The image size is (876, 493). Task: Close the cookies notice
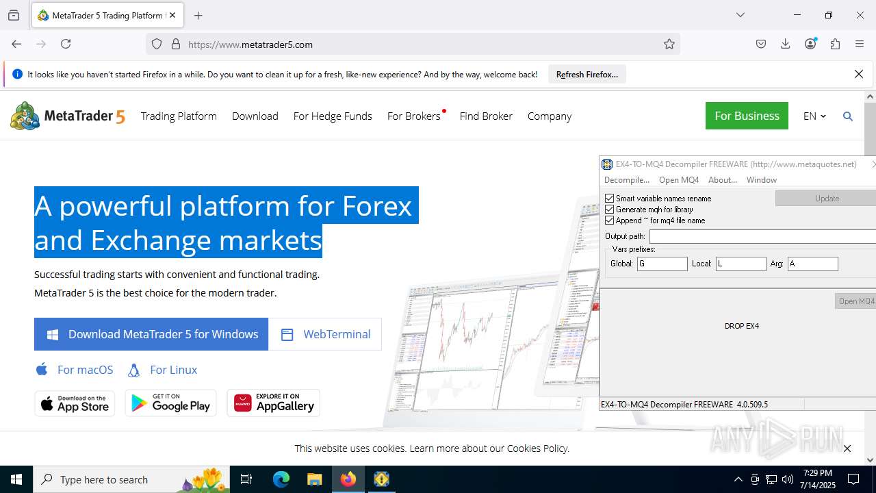[847, 448]
